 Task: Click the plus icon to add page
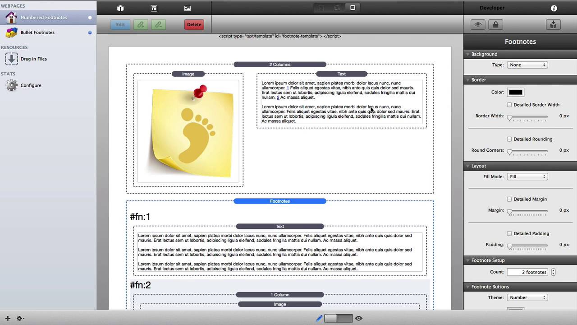(x=8, y=318)
